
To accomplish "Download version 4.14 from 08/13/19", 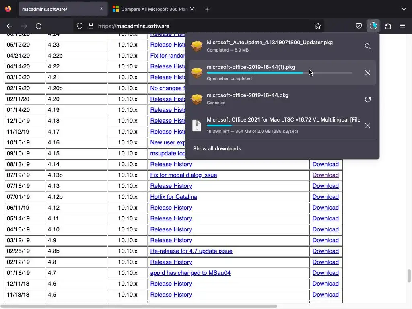I will [x=325, y=164].
